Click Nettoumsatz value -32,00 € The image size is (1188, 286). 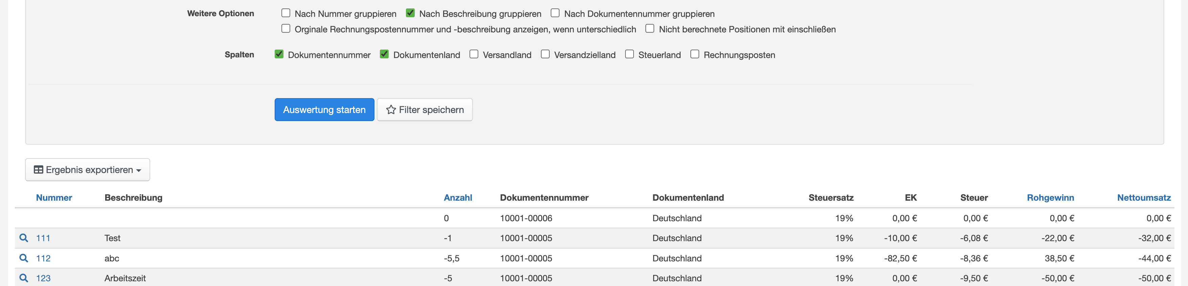[x=1154, y=238]
